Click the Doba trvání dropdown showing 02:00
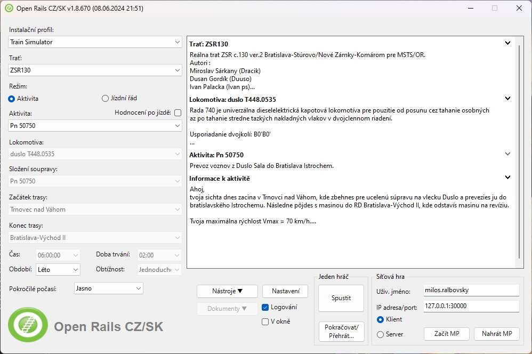Screen dimensions: 532x354 tap(159, 255)
